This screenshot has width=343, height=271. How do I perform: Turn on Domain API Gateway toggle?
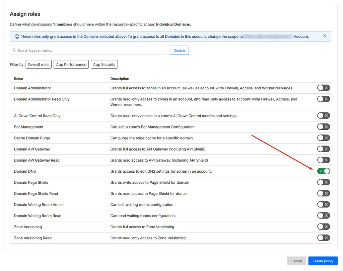pos(323,149)
